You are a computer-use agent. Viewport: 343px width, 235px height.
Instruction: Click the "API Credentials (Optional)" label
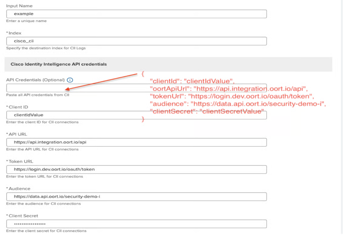click(x=35, y=80)
